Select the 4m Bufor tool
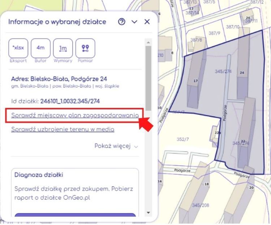This screenshot has height=225, width=271. [40, 48]
